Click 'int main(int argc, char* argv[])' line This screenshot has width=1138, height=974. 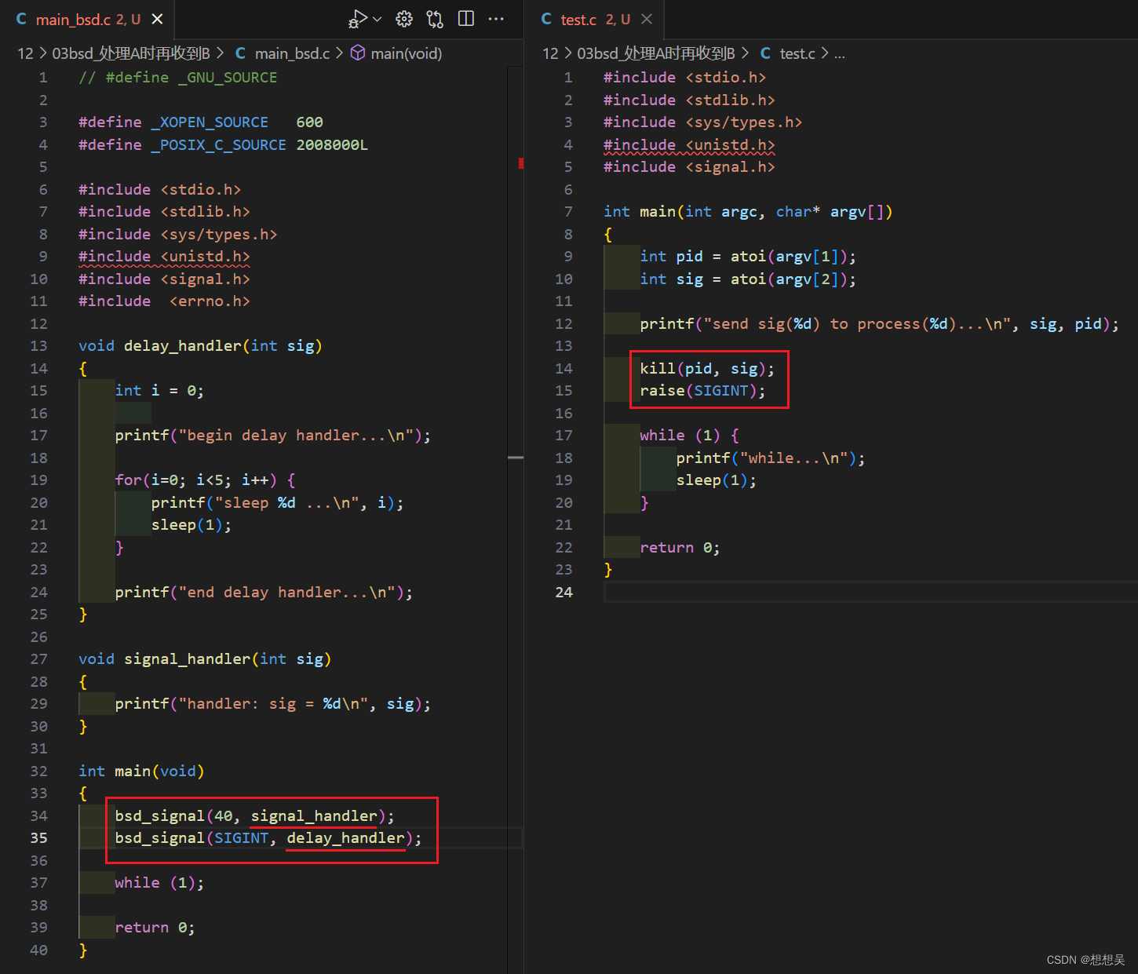tap(748, 212)
